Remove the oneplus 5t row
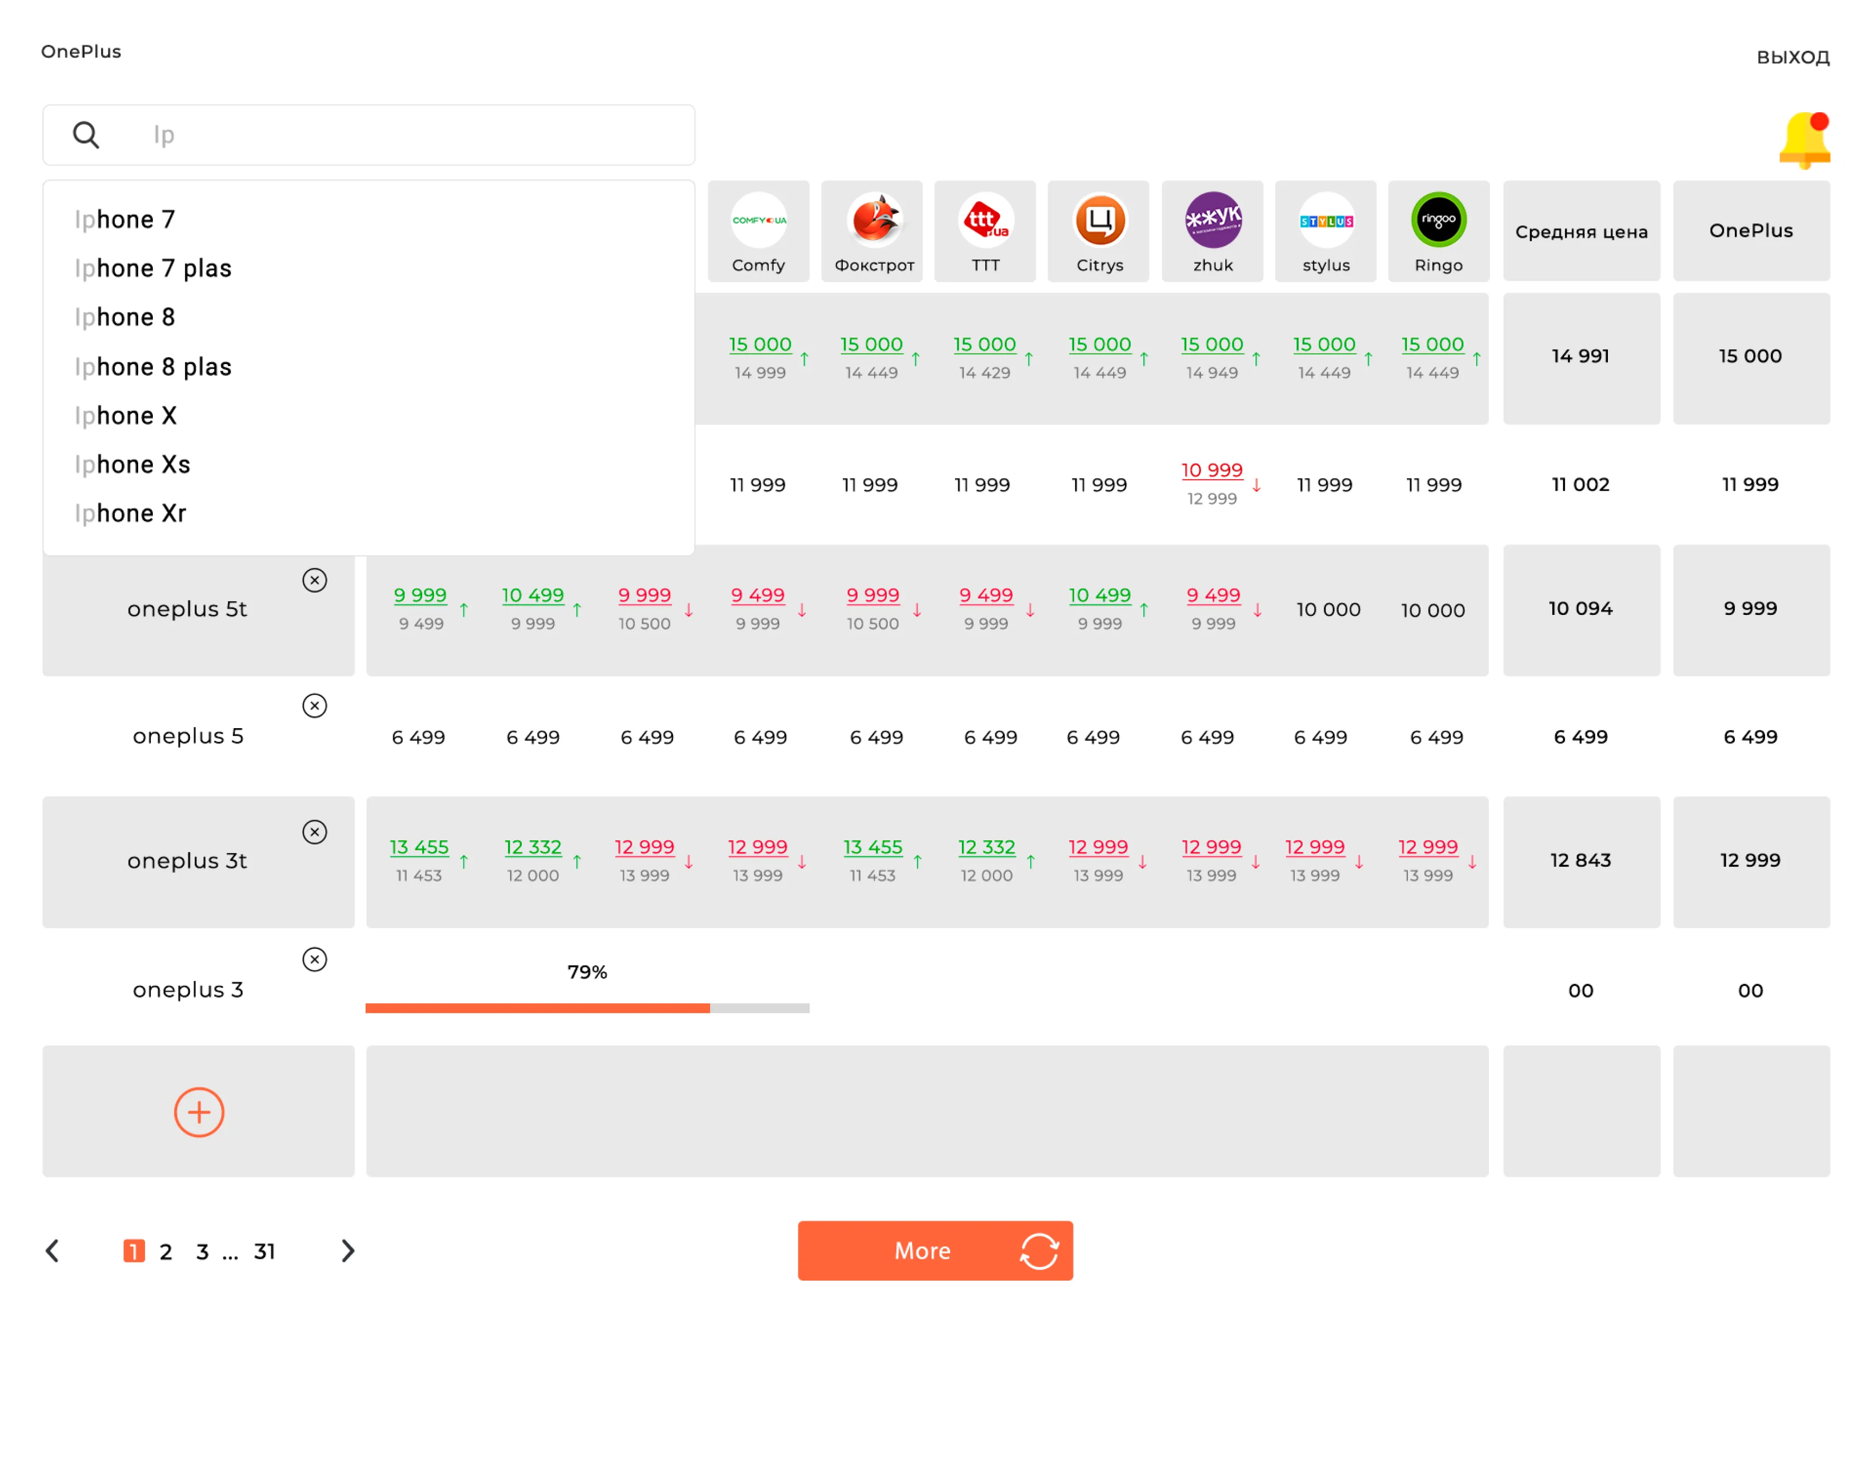Screen dimensions: 1873x1469 (315, 581)
